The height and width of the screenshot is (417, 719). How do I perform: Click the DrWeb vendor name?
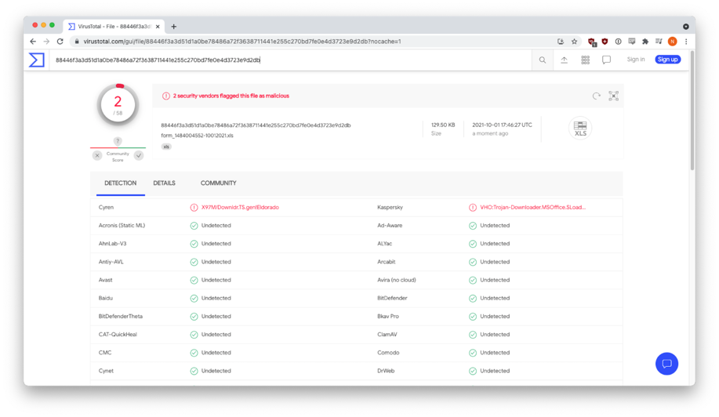point(386,372)
